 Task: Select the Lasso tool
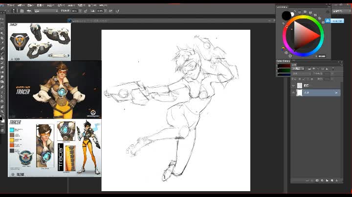pyautogui.click(x=3, y=29)
